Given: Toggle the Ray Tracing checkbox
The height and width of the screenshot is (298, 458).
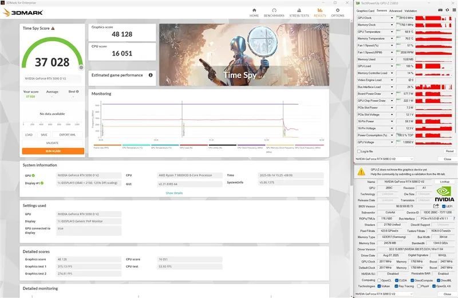Looking at the screenshot, I should (396, 286).
